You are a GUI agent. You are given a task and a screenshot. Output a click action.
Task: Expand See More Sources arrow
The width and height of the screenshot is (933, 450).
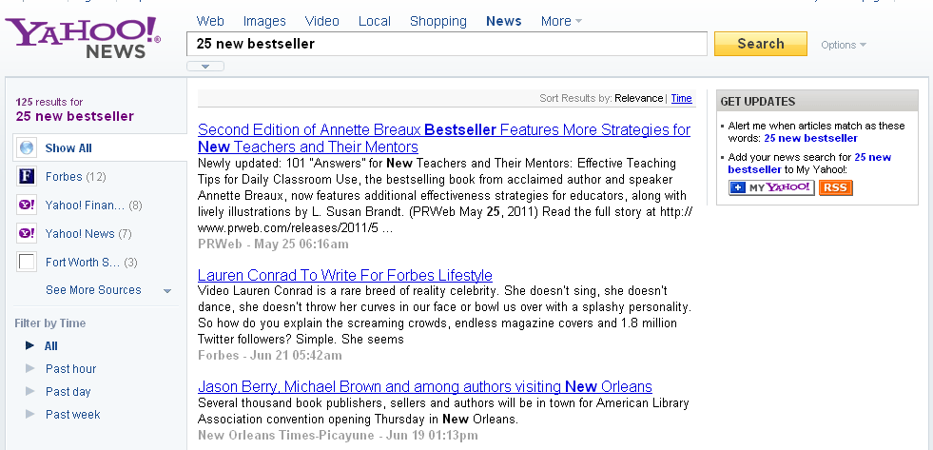click(x=167, y=291)
